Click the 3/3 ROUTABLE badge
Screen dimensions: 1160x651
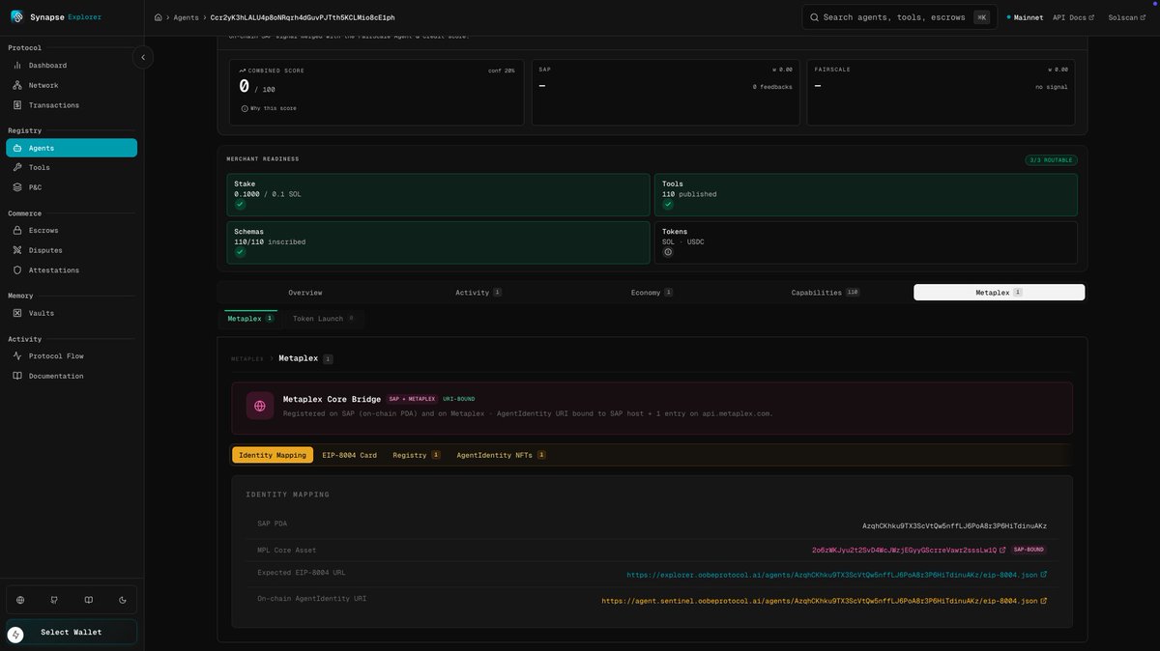(x=1051, y=160)
